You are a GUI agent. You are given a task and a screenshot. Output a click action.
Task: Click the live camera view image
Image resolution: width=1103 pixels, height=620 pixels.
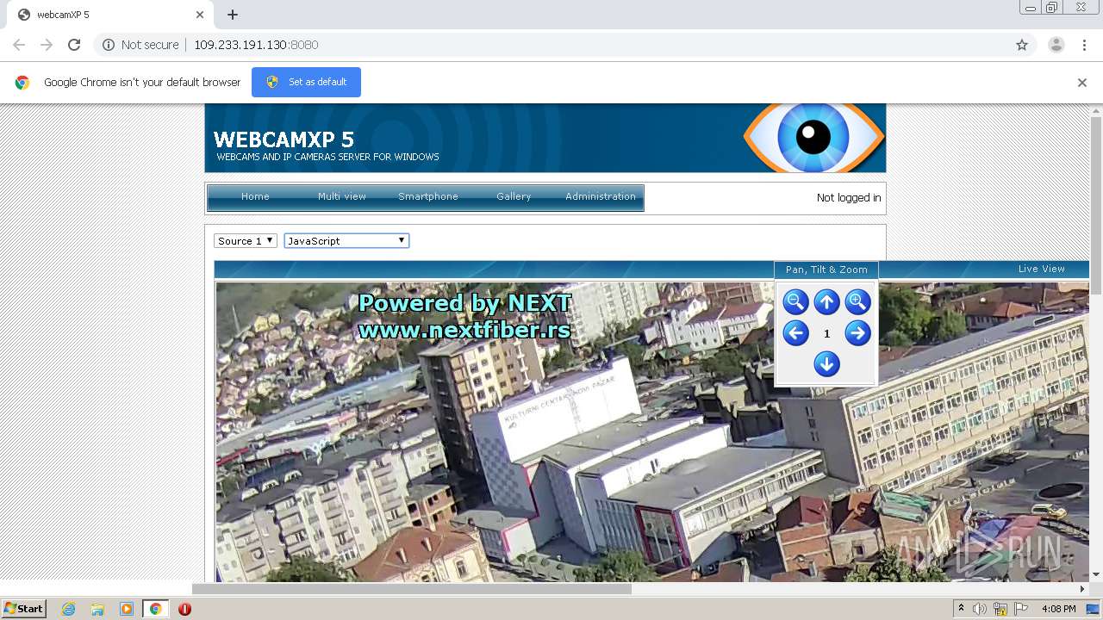point(652,432)
